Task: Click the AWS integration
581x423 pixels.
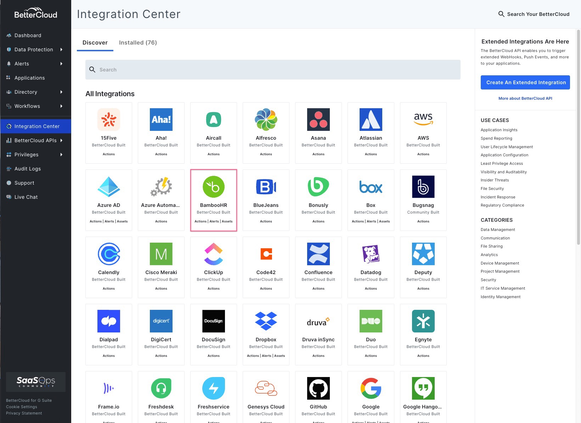Action: pyautogui.click(x=423, y=133)
